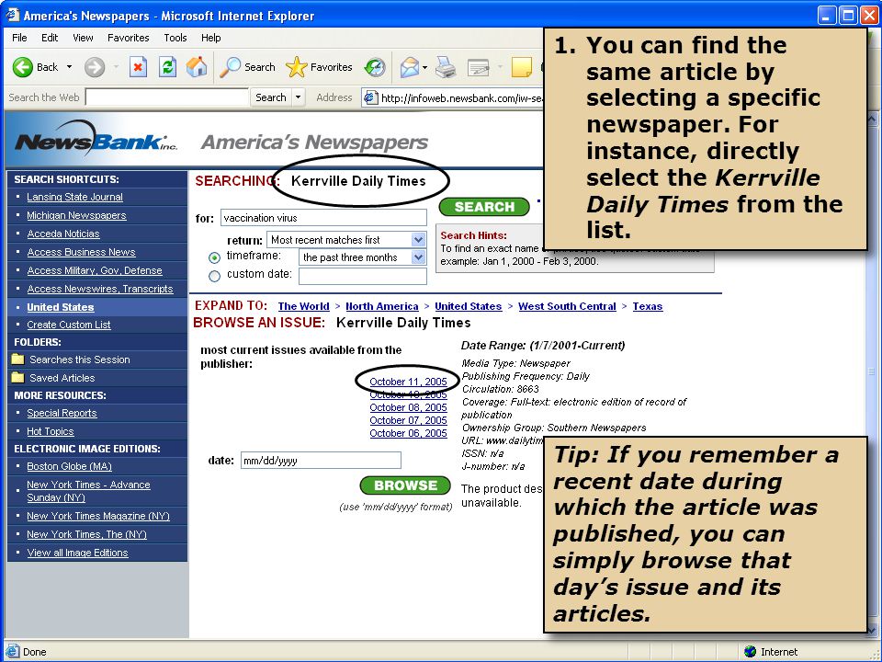
Task: Open Boston Globe (MA) image edition
Action: coord(69,467)
